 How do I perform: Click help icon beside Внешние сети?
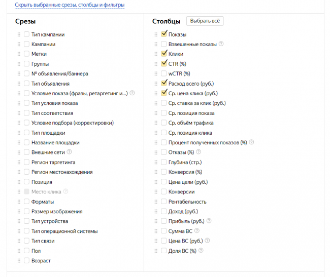[x=70, y=152]
